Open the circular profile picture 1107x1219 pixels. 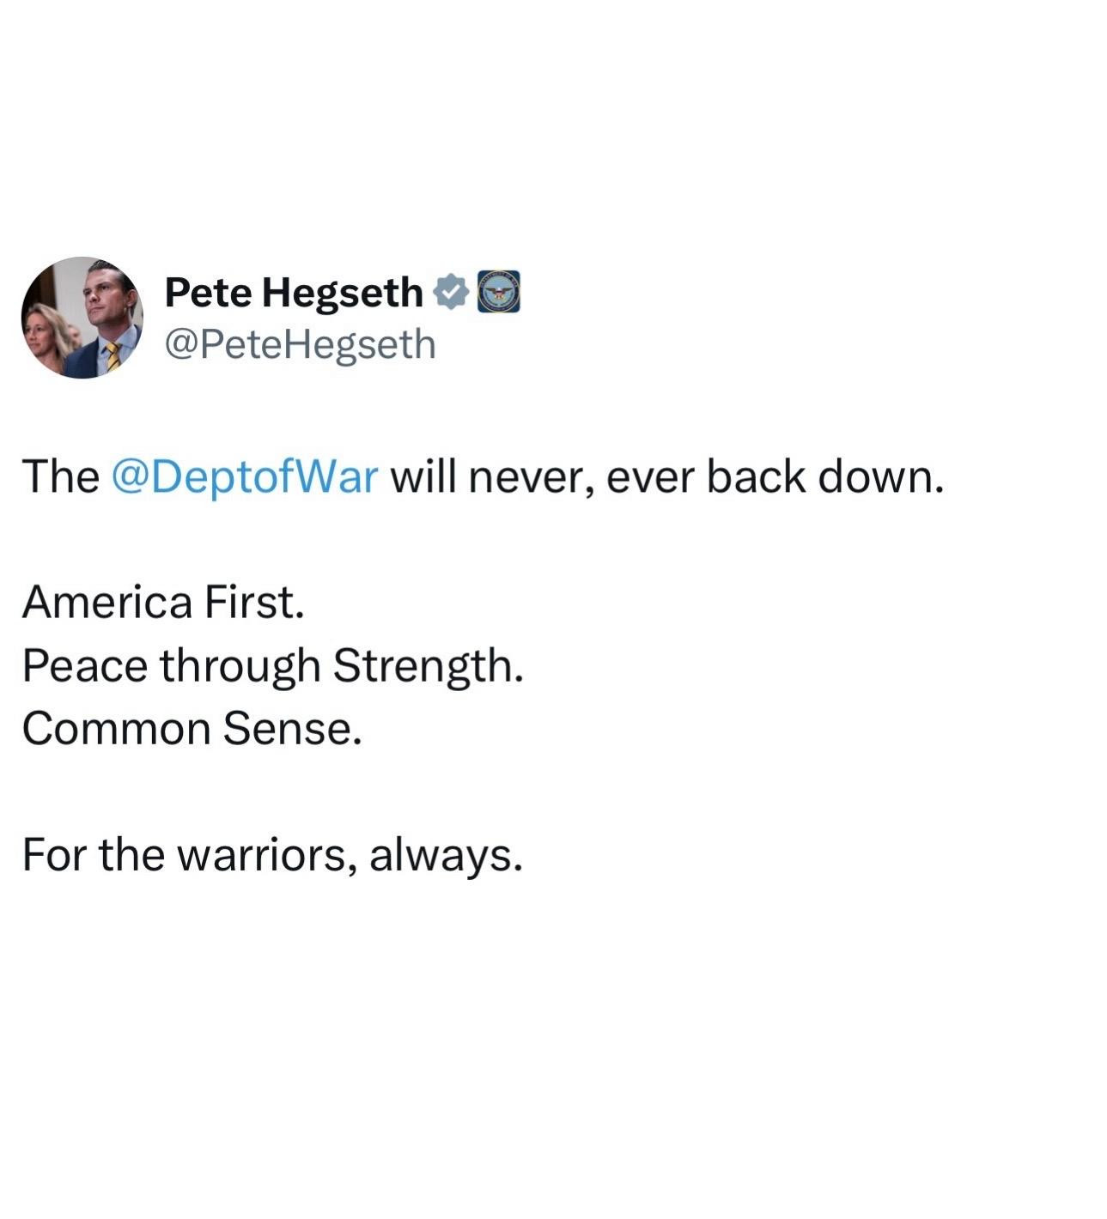coord(82,318)
